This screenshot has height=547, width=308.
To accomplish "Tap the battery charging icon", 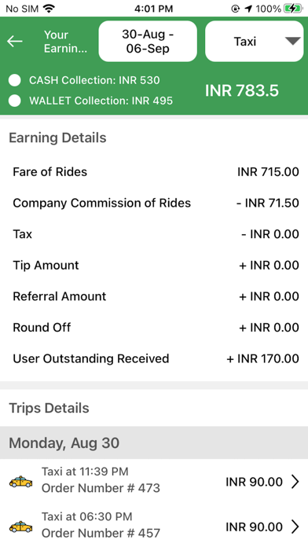I will pos(293,9).
